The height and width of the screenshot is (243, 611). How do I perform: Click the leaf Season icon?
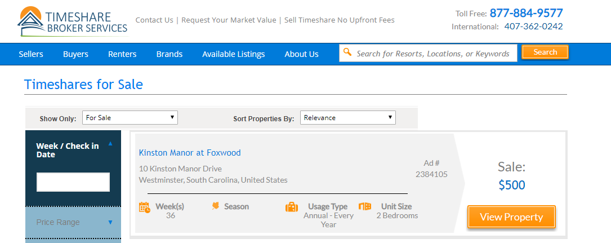tap(216, 206)
